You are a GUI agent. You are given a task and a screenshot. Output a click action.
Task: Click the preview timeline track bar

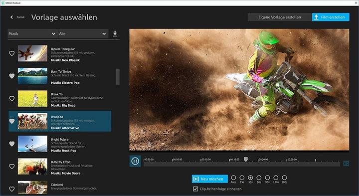[241, 164]
